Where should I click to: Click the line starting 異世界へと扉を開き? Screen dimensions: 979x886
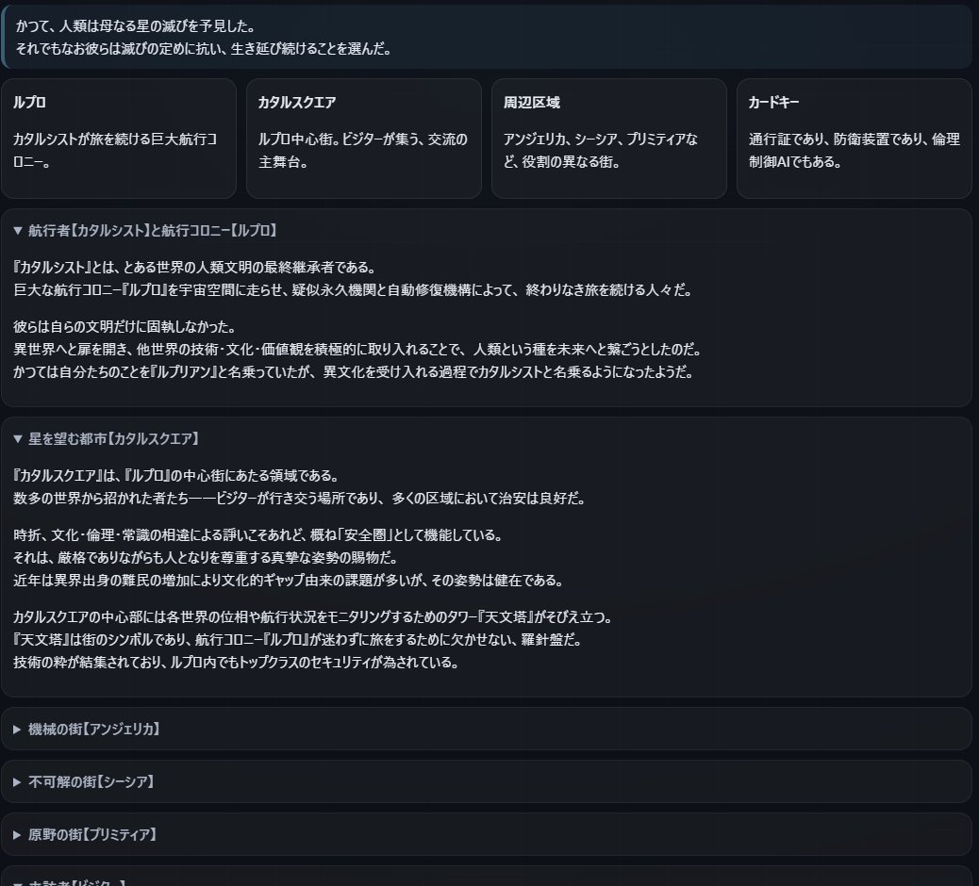click(357, 350)
